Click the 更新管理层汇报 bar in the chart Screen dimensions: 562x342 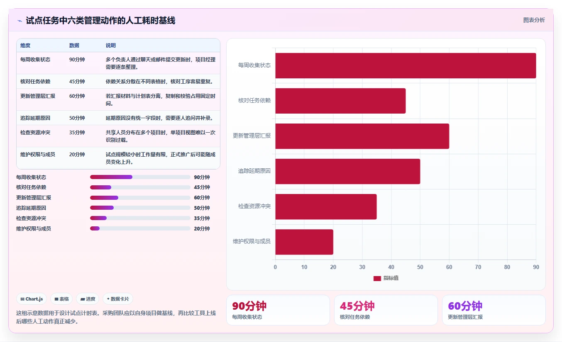pyautogui.click(x=362, y=136)
